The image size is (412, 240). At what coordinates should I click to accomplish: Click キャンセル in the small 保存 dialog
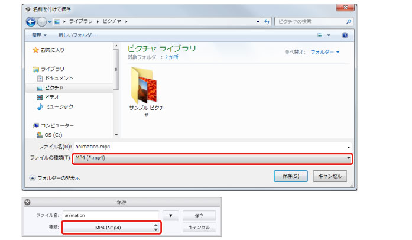[199, 228]
